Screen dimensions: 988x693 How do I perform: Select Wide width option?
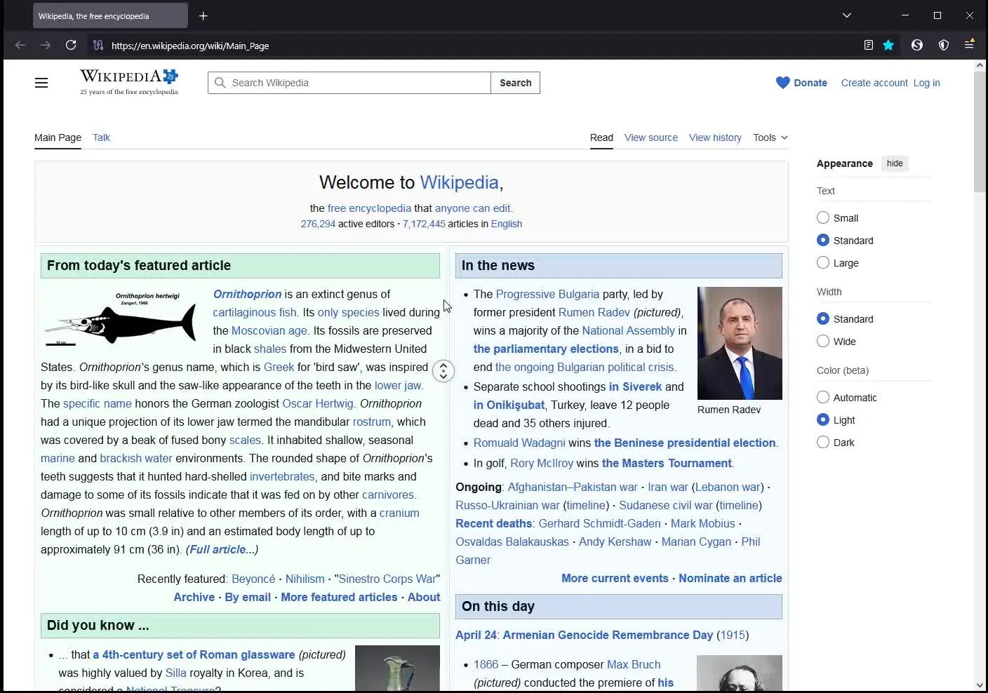pos(823,342)
